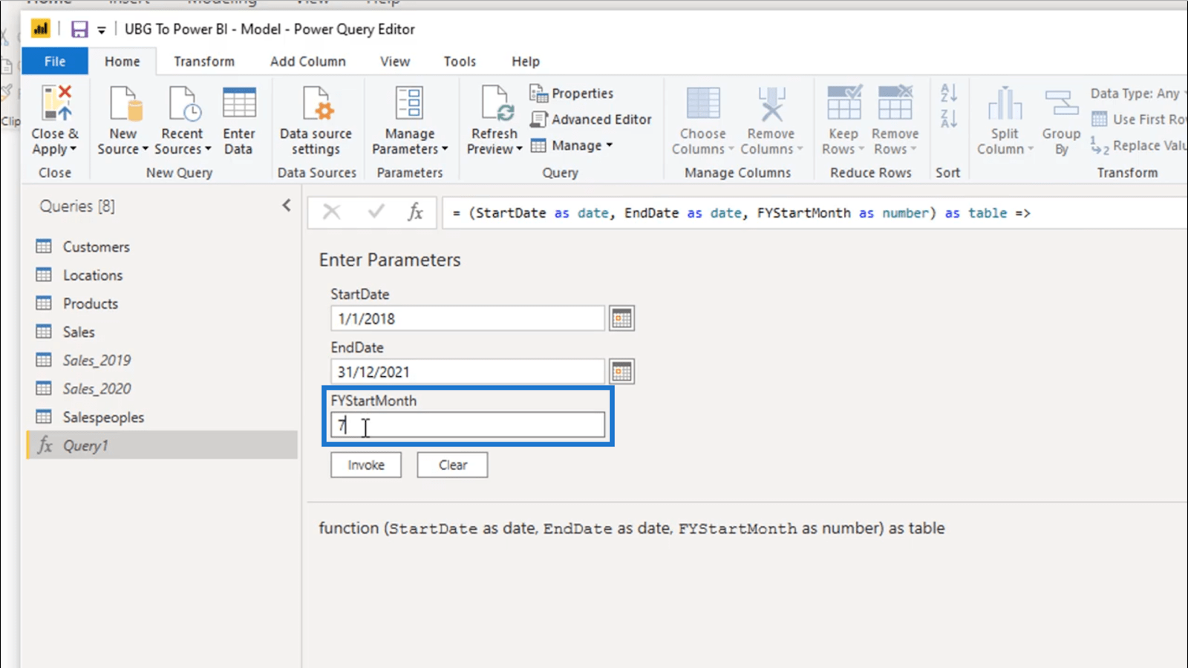The image size is (1188, 668).
Task: Switch to the Home tab
Action: (x=122, y=62)
